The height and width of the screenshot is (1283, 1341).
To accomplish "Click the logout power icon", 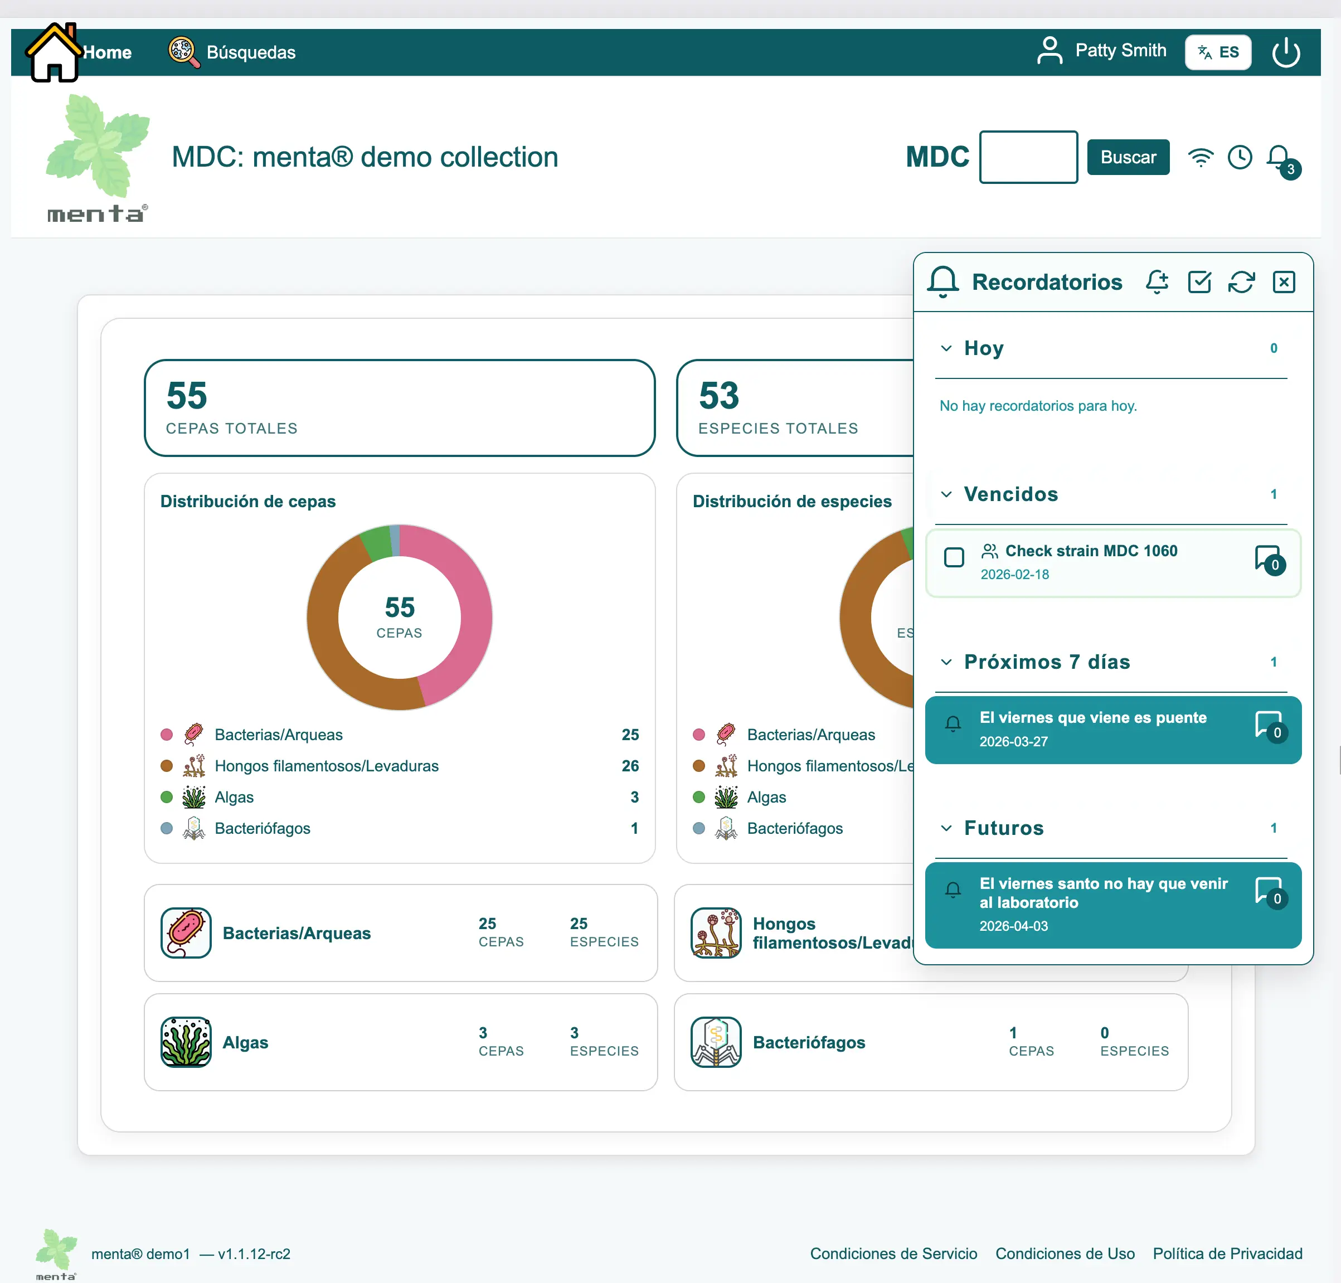I will pyautogui.click(x=1286, y=52).
